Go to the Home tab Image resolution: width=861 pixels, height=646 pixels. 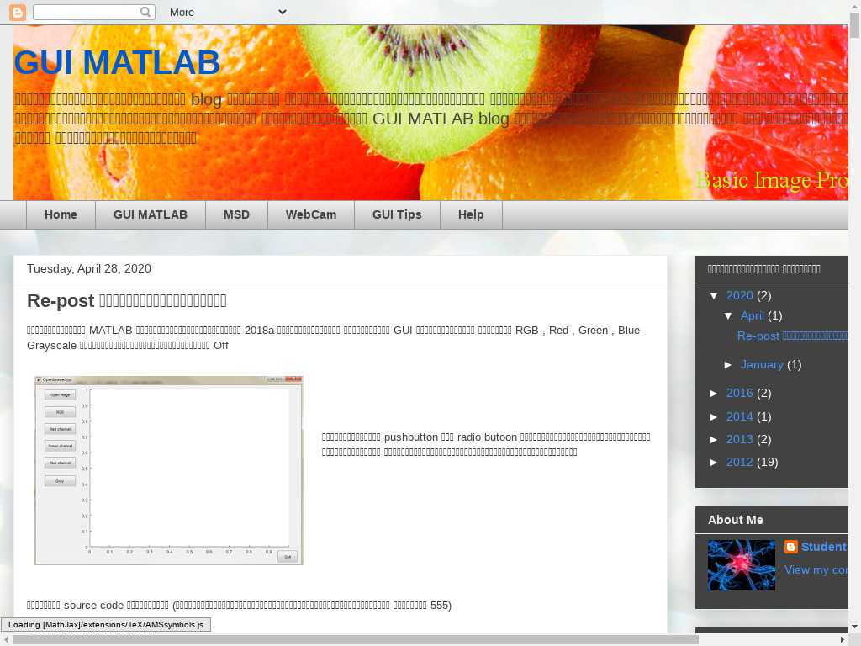(x=61, y=214)
